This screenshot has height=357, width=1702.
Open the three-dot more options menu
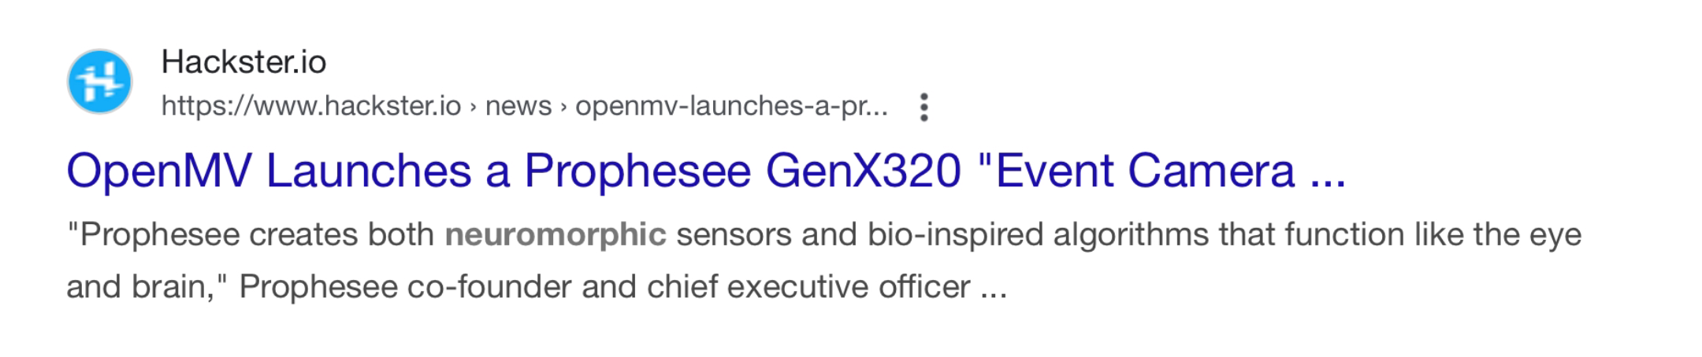[924, 107]
